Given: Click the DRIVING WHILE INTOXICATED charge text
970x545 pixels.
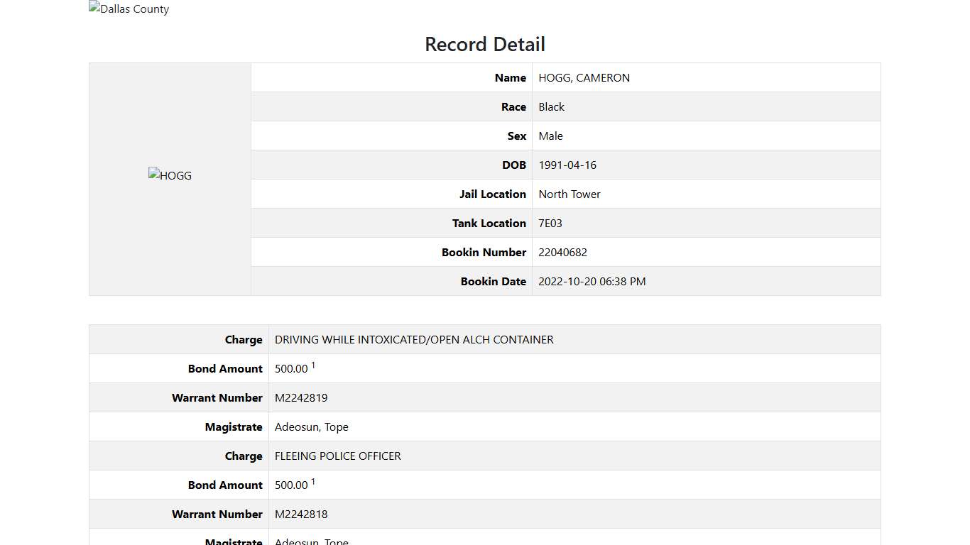Looking at the screenshot, I should (x=414, y=339).
